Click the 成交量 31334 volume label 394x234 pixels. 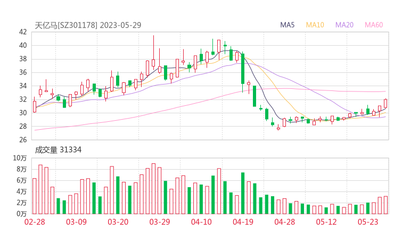click(x=58, y=150)
